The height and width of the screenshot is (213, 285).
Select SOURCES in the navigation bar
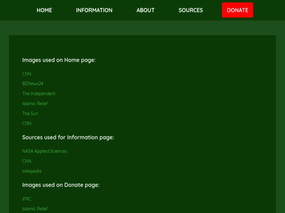pos(191,10)
